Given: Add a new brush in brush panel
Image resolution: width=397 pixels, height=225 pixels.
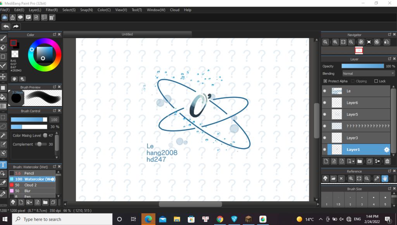Looking at the screenshot, I should [x=21, y=202].
